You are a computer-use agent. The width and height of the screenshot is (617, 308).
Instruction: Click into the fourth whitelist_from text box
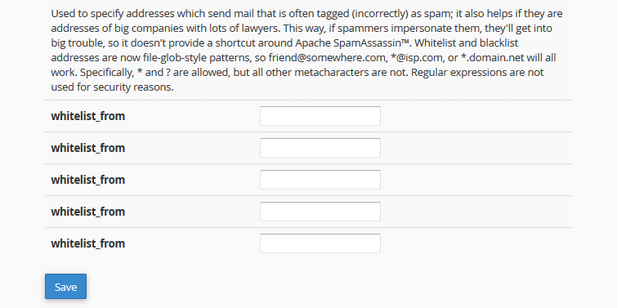pyautogui.click(x=320, y=212)
